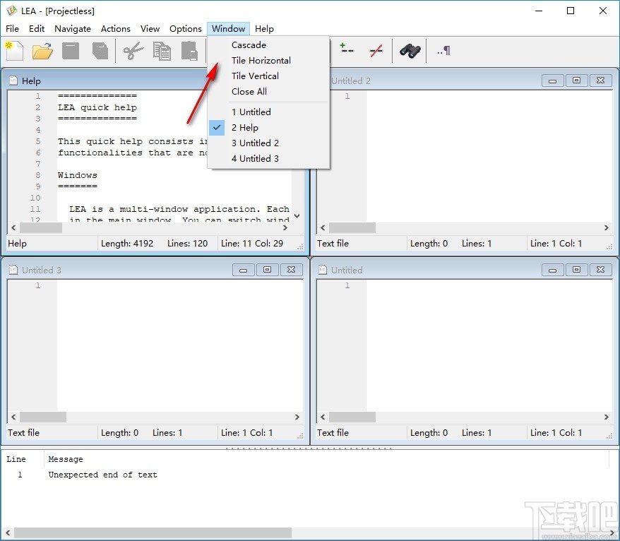
Task: Open the Navigate menu
Action: click(73, 28)
